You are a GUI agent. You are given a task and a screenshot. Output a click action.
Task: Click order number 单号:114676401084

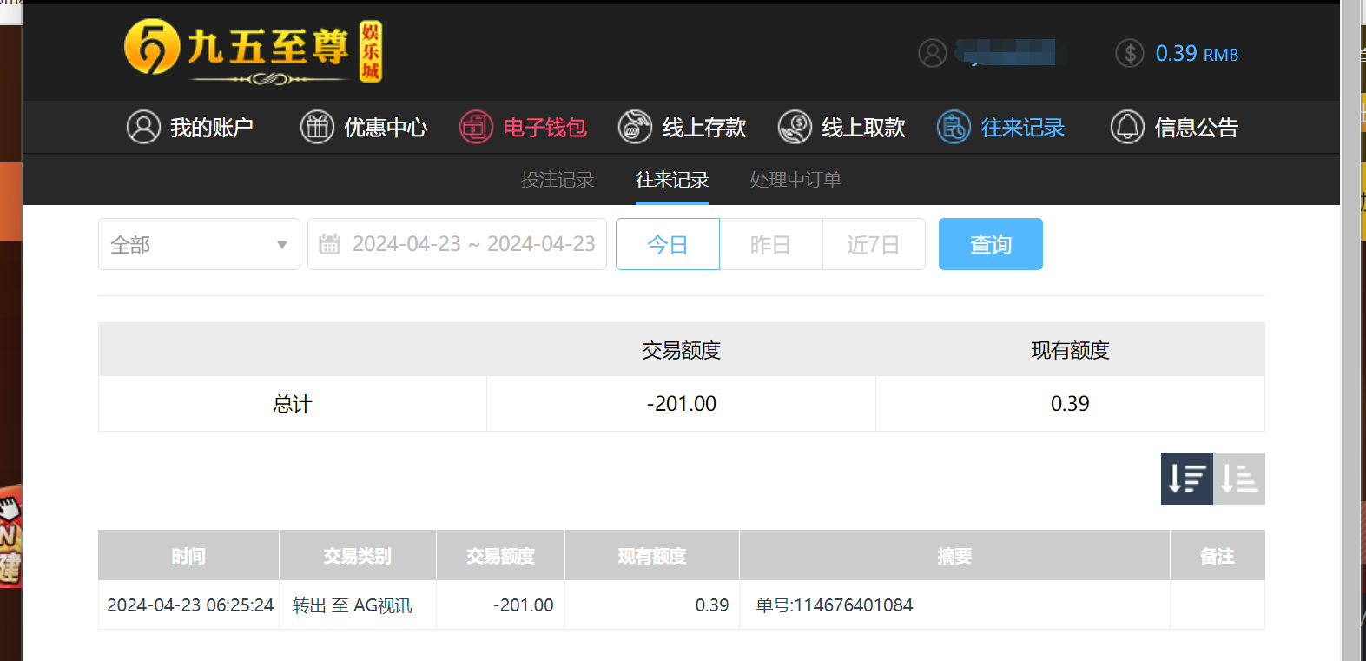[x=835, y=605]
